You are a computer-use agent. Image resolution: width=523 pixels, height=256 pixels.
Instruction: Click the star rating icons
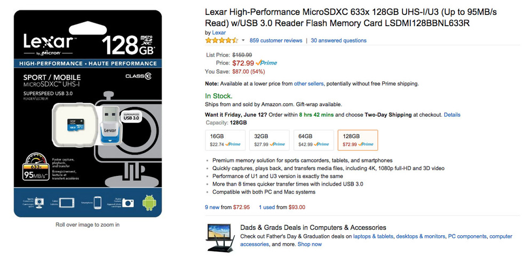pos(221,41)
